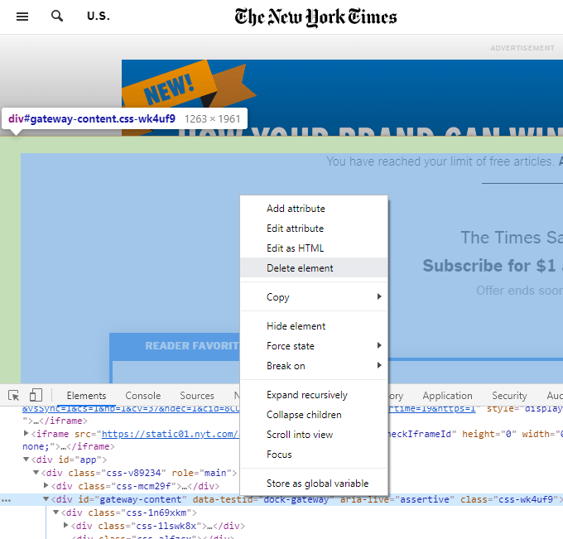Viewport: 563px width, 539px height.
Task: Collapse the gateway-content div node
Action: [x=46, y=500]
